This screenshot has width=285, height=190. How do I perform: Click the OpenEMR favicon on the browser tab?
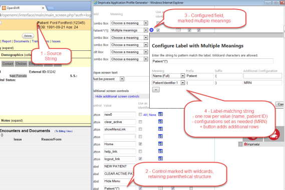[x=4, y=8]
